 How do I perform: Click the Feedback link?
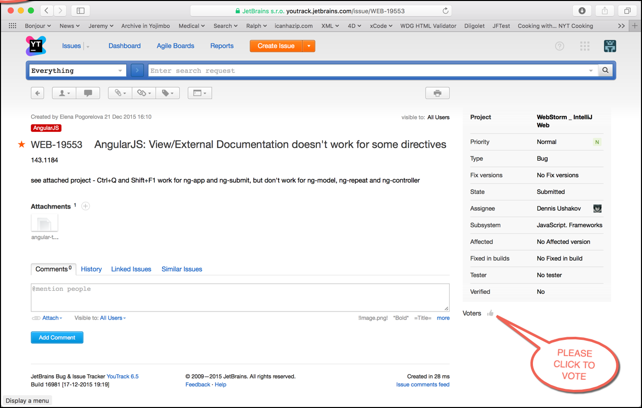[198, 384]
